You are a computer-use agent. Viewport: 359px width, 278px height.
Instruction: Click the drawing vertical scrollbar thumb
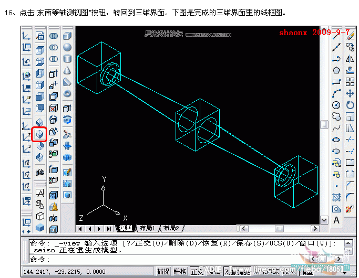click(x=324, y=125)
